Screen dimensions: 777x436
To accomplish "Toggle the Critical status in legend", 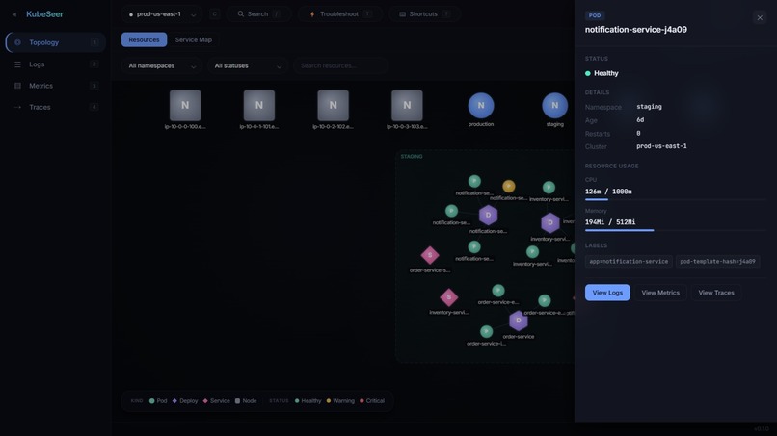I will click(372, 400).
